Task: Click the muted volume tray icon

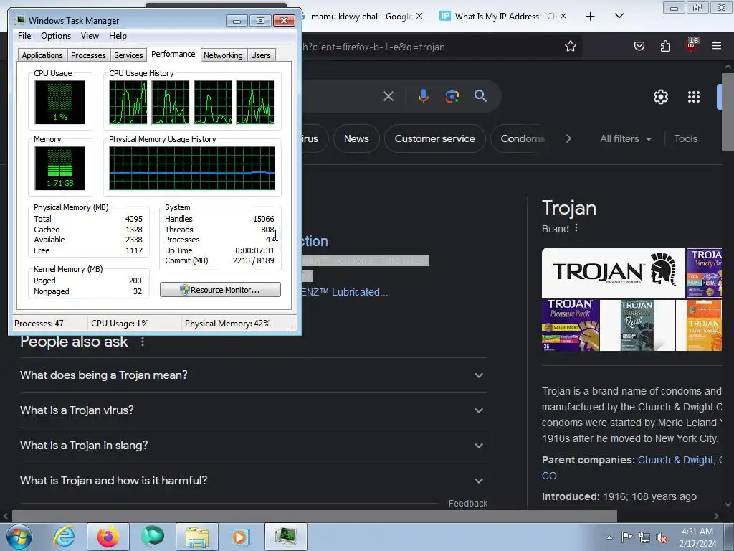Action: [x=662, y=537]
